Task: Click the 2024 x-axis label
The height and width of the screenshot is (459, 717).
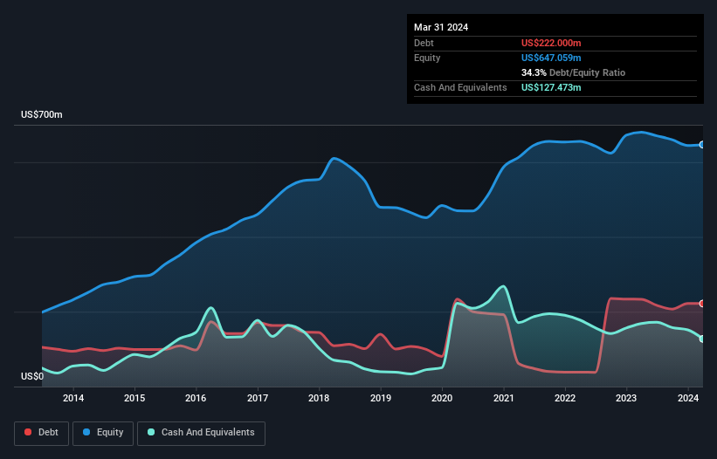Action: tap(688, 398)
